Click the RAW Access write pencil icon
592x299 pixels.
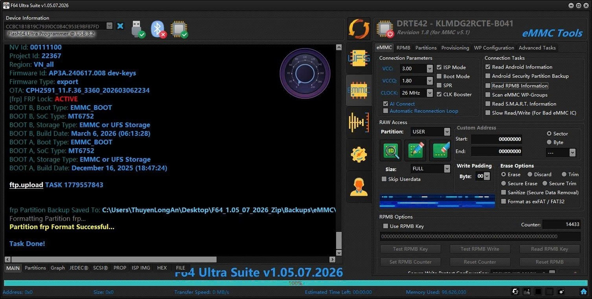point(415,150)
